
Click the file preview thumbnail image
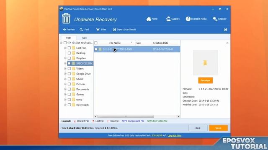206,63
